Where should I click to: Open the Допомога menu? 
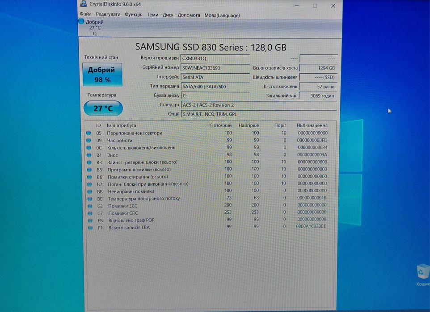click(189, 15)
